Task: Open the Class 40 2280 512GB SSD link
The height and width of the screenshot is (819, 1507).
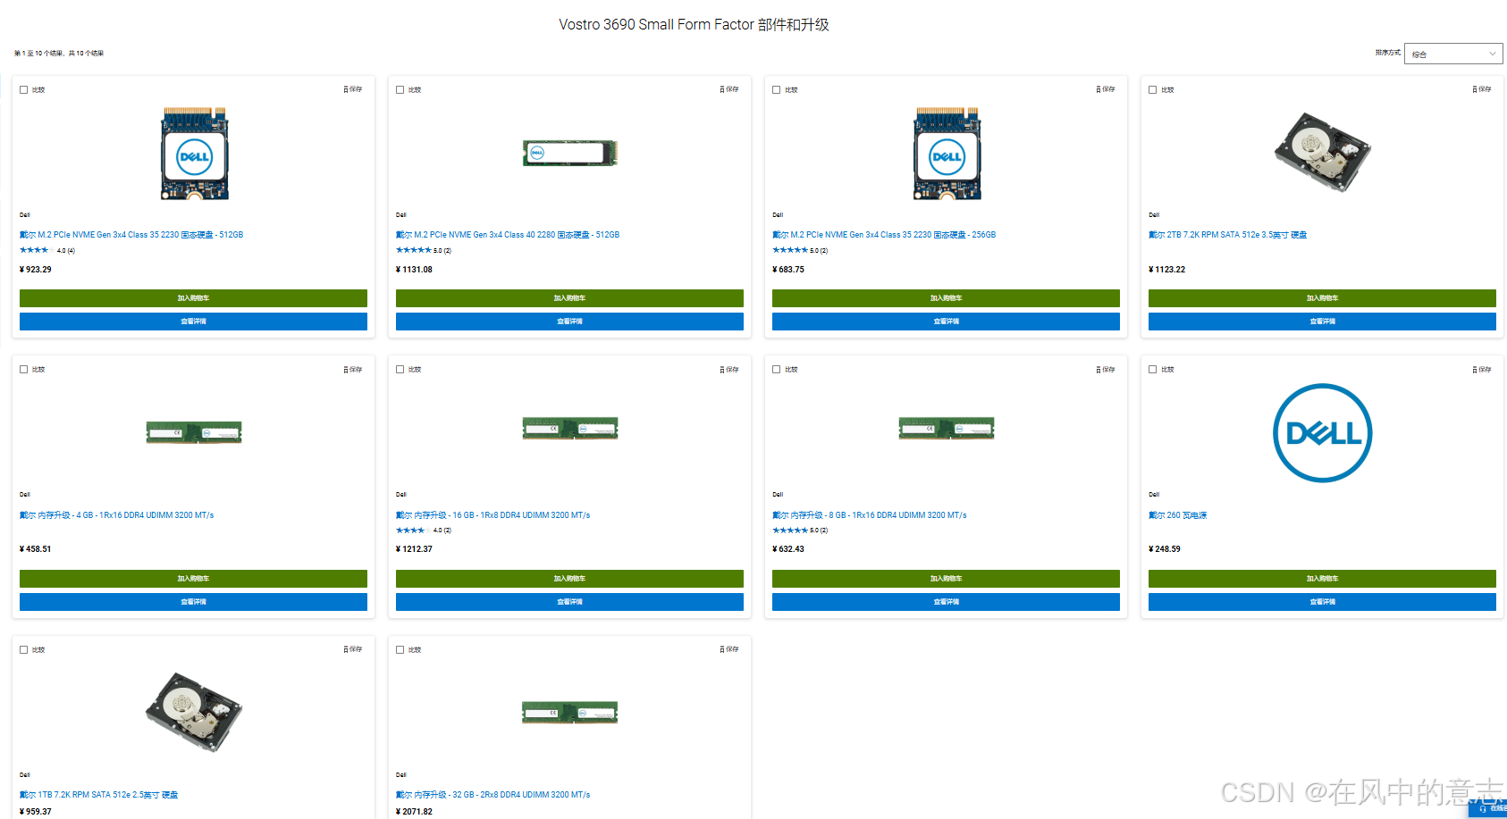Action: tap(508, 235)
